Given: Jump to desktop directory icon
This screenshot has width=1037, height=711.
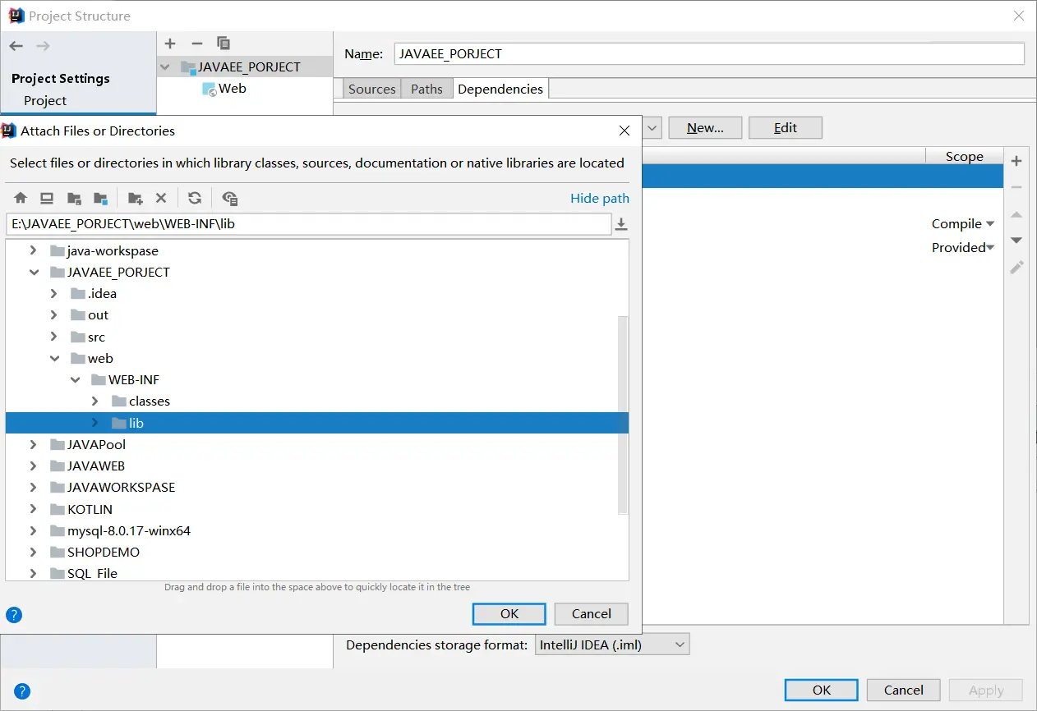Looking at the screenshot, I should [x=47, y=198].
